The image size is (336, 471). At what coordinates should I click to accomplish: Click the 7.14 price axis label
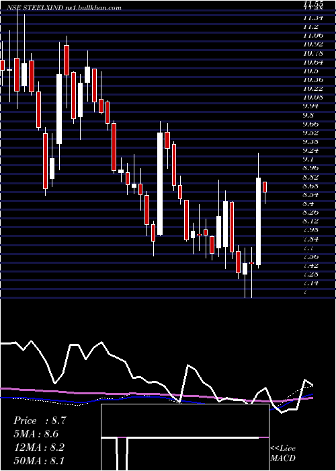(312, 283)
